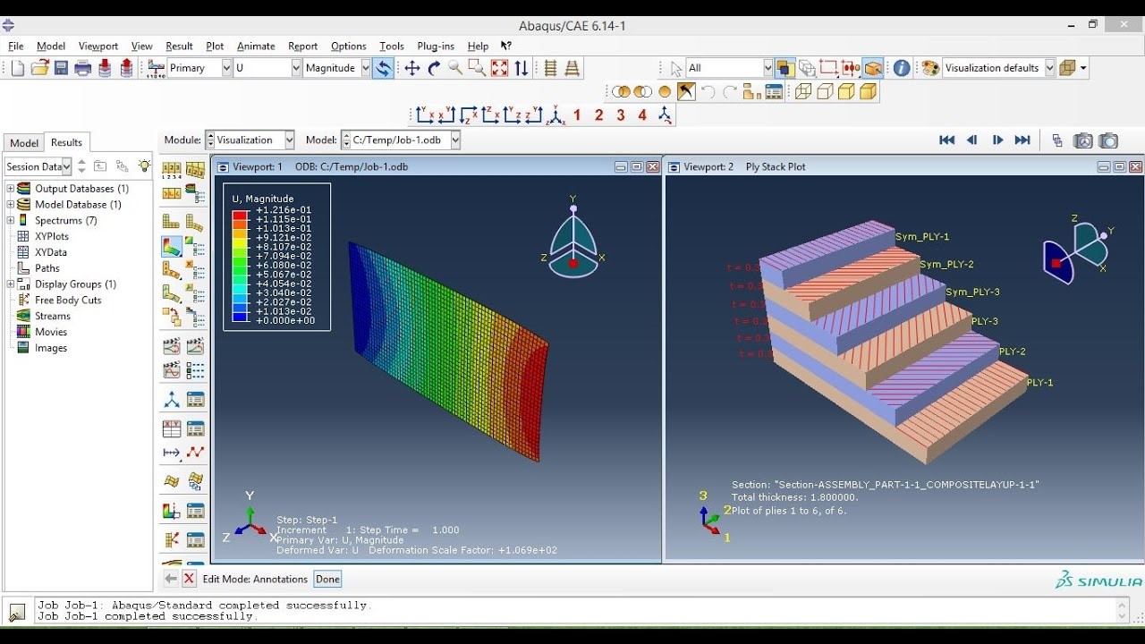Open the Session Data dropdown
Screen dimensions: 1145x644
[x=66, y=166]
